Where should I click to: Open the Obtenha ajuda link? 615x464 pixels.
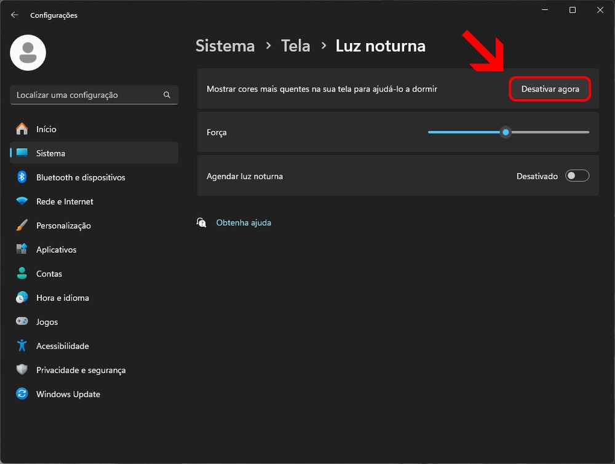[x=244, y=223]
